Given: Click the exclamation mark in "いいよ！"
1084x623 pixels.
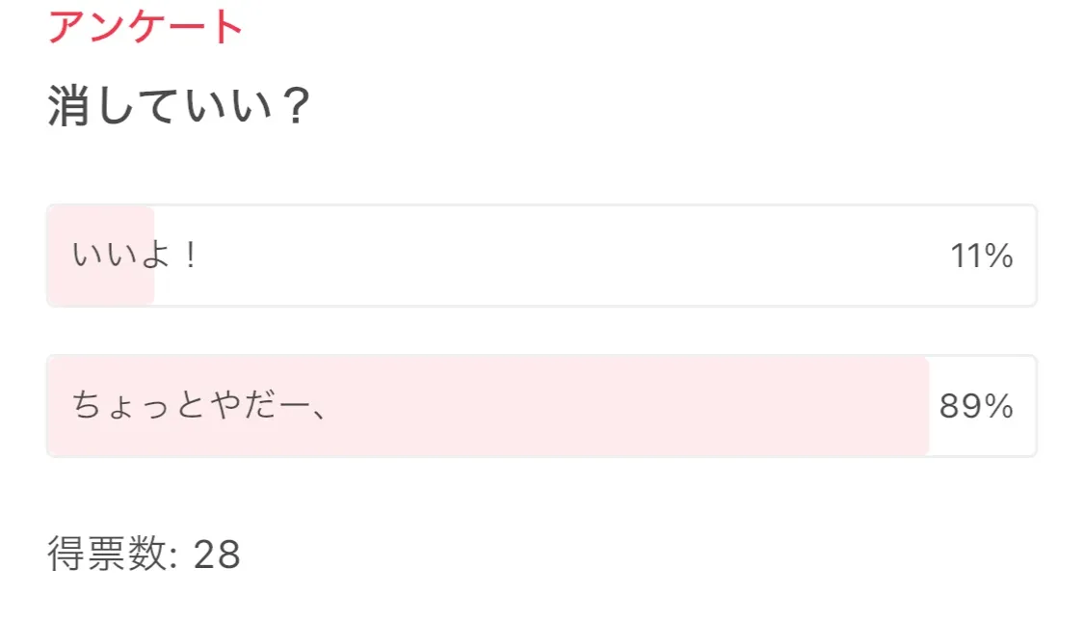Looking at the screenshot, I should pos(190,256).
